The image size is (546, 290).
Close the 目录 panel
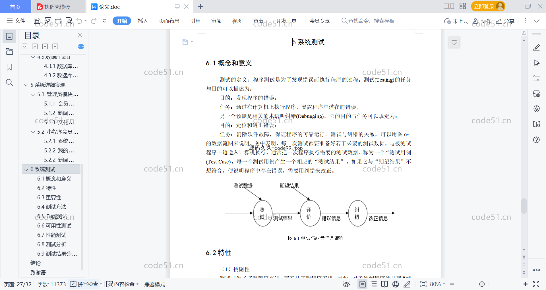pyautogui.click(x=80, y=35)
